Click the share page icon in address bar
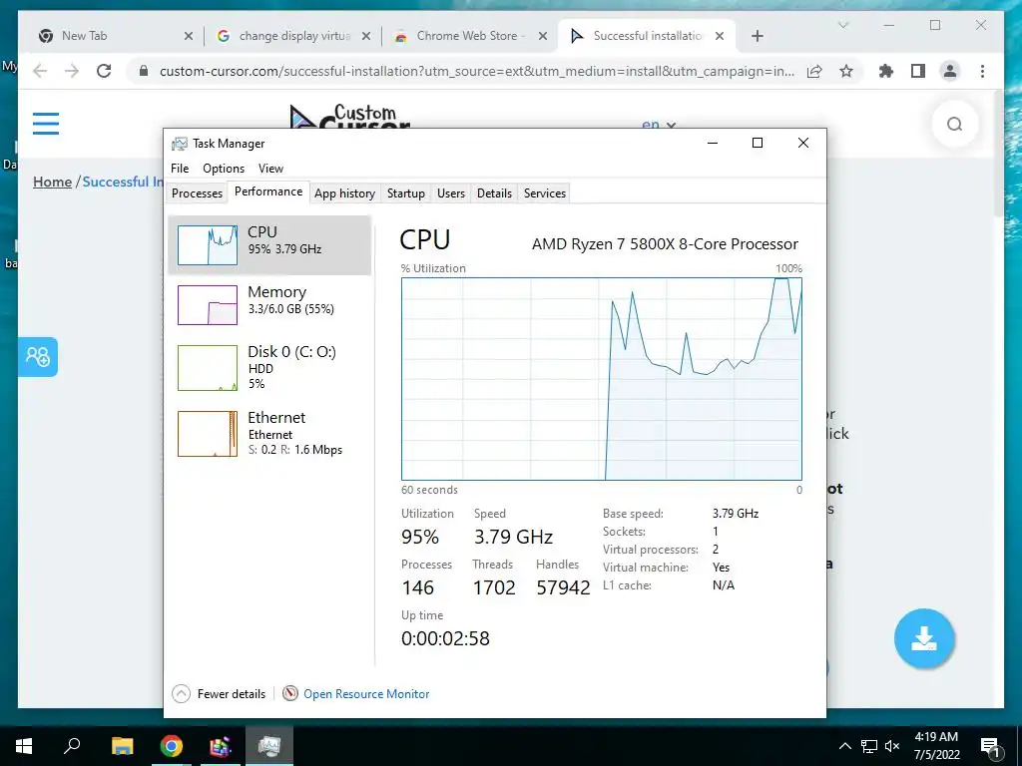The height and width of the screenshot is (766, 1022). tap(814, 71)
